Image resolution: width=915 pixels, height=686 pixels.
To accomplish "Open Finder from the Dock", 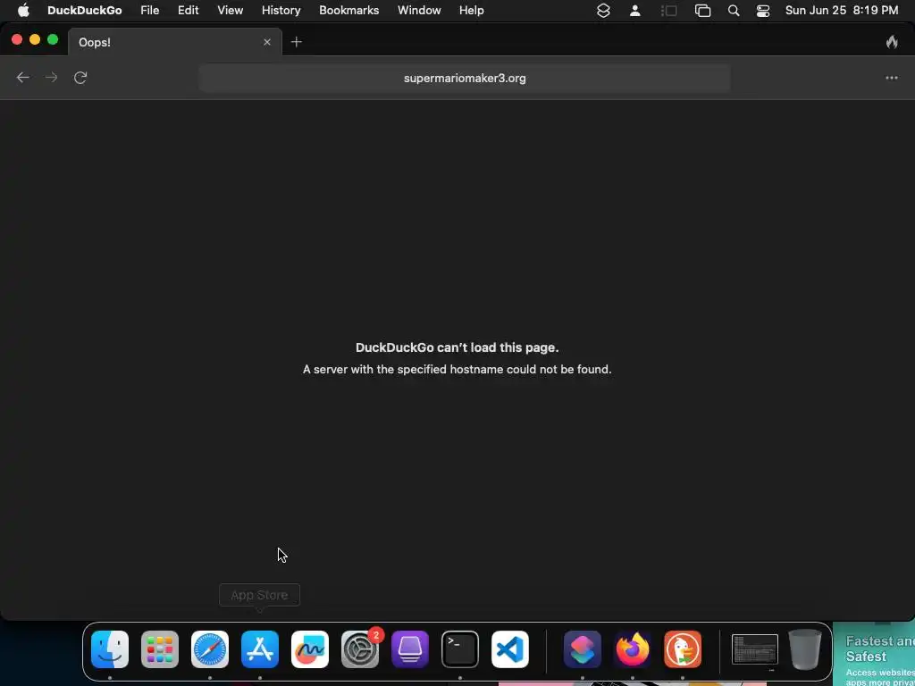I will (110, 649).
